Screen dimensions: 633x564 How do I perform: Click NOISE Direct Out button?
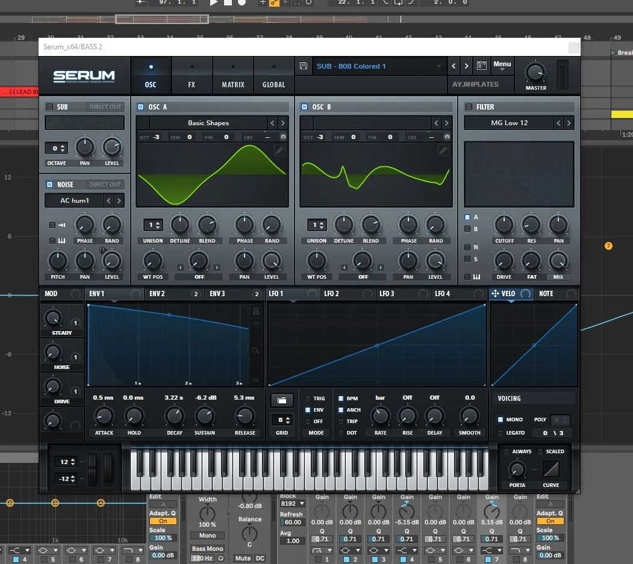pos(105,184)
